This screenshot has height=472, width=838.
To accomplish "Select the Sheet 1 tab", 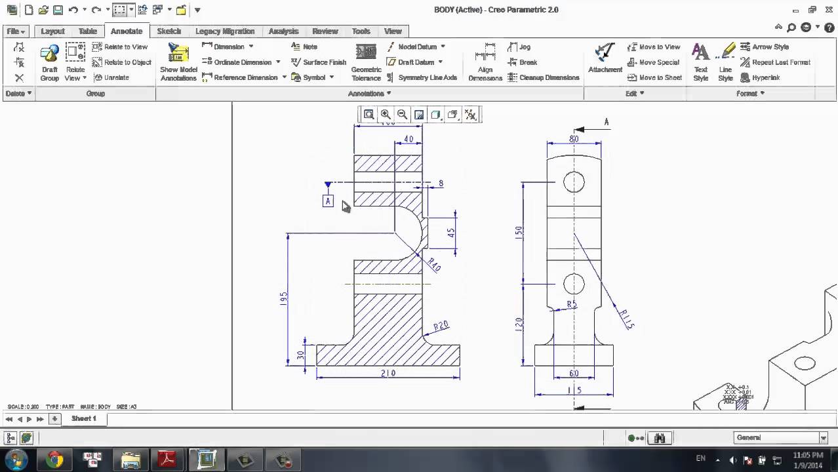I will click(x=84, y=418).
